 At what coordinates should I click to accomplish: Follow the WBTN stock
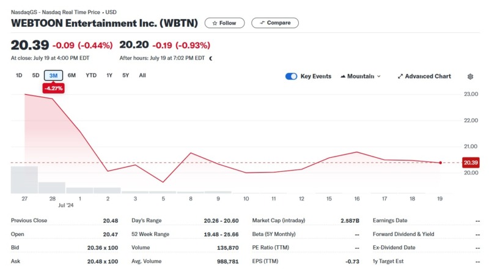coord(224,23)
